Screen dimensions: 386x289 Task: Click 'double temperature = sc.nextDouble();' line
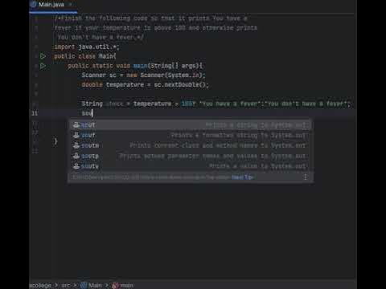pos(145,85)
